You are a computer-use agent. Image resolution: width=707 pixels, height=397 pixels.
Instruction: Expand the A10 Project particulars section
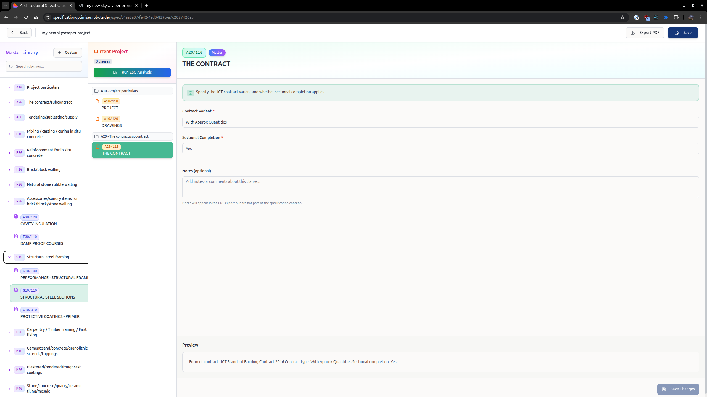[x=9, y=88]
